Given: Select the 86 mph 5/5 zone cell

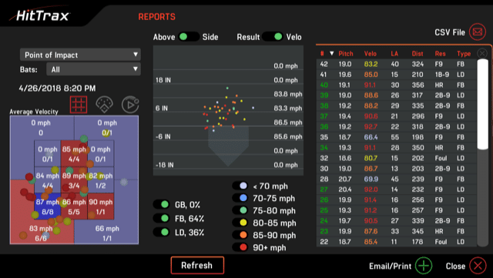Looking at the screenshot, I should click(74, 206).
